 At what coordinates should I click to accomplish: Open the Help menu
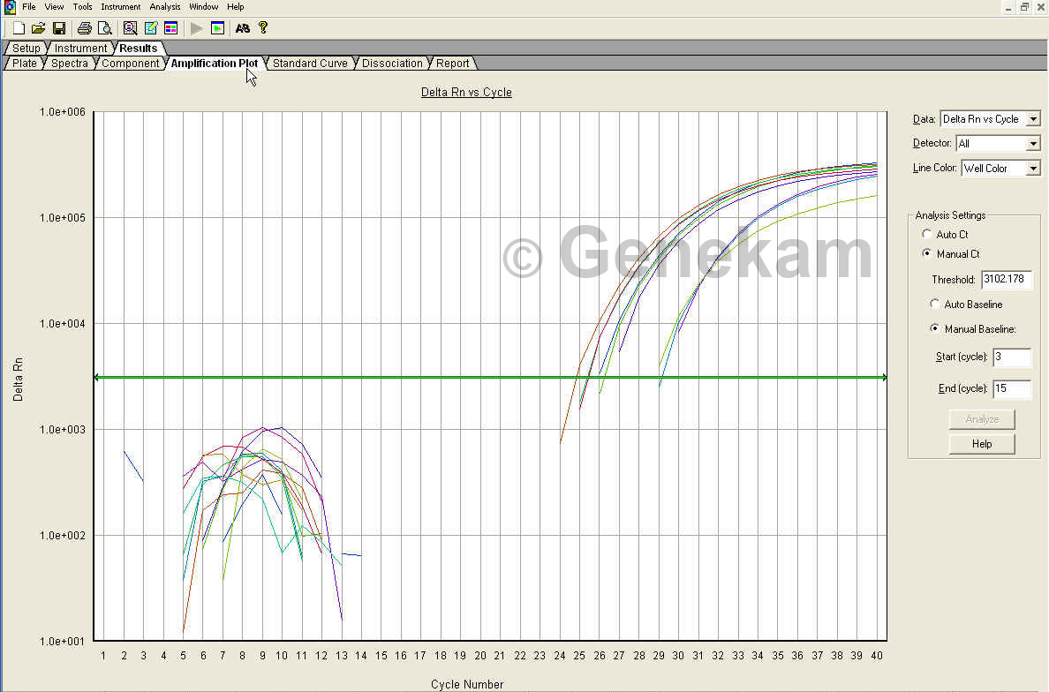236,7
